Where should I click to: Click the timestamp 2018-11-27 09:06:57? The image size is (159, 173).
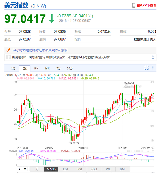pyautogui.click(x=75, y=21)
